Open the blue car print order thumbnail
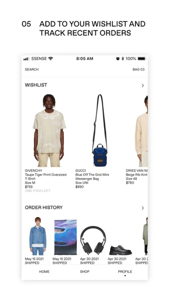This screenshot has height=300, width=169. [x=65, y=237]
